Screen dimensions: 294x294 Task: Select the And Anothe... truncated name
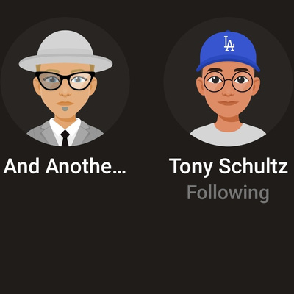click(65, 166)
